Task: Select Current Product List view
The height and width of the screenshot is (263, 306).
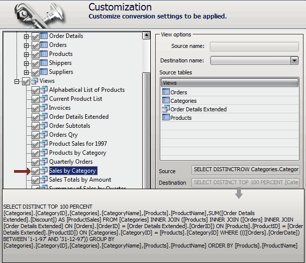Action: pos(76,99)
